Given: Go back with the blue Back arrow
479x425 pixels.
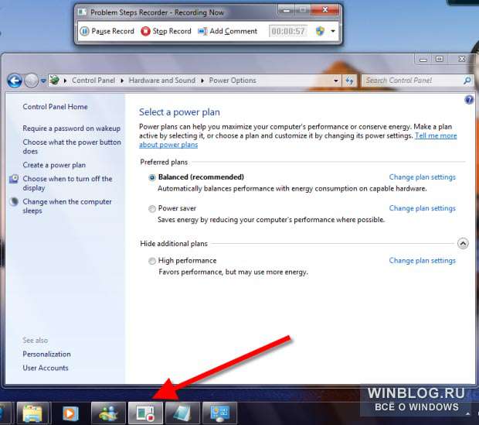Looking at the screenshot, I should tap(15, 81).
